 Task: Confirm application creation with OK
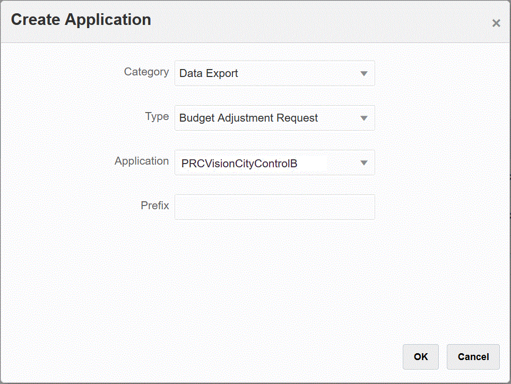[420, 356]
